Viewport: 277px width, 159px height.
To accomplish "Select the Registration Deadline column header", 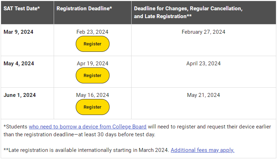I will tap(92, 12).
